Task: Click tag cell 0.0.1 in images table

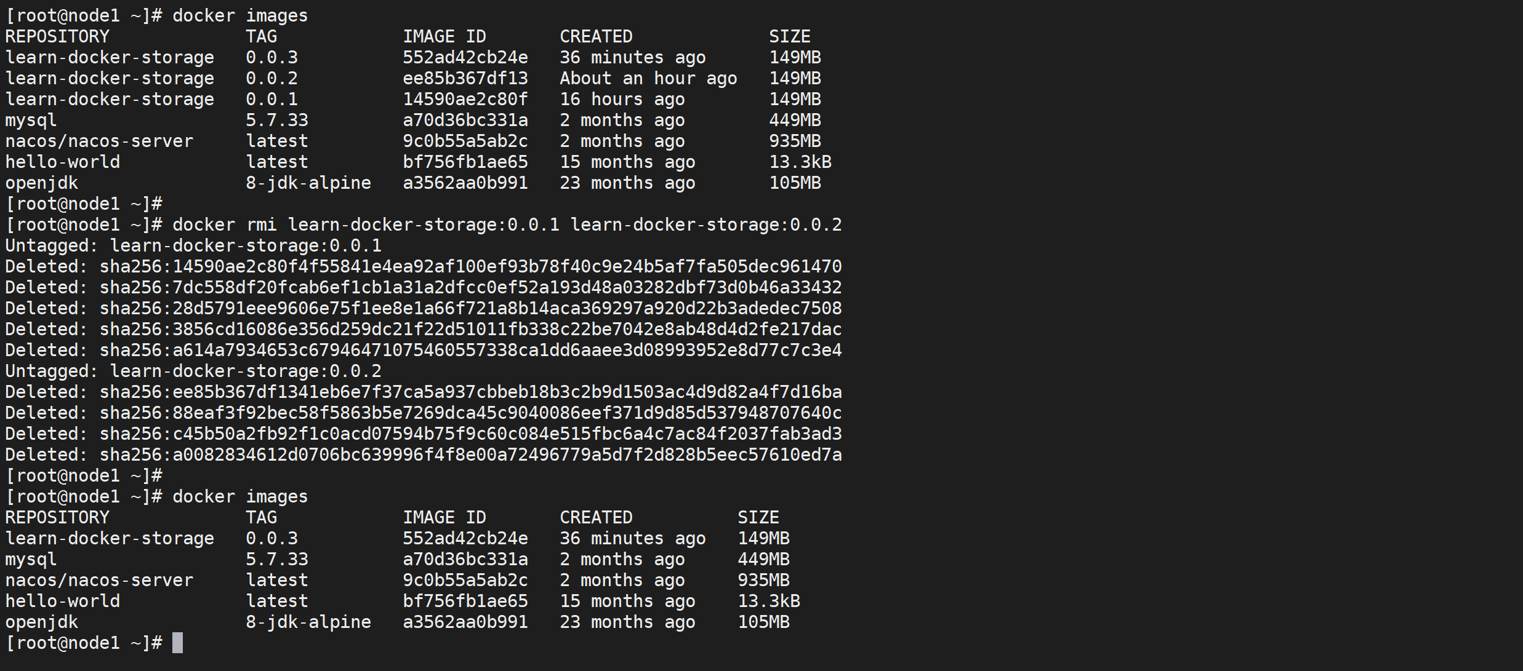Action: tap(271, 99)
